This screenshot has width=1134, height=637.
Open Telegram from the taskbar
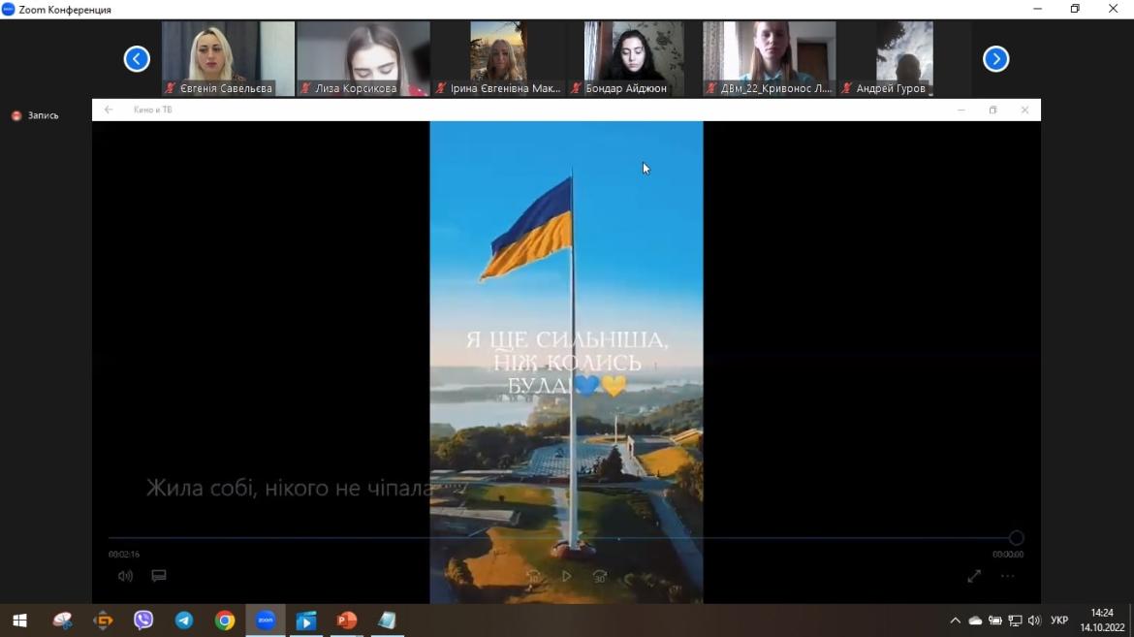pyautogui.click(x=184, y=621)
